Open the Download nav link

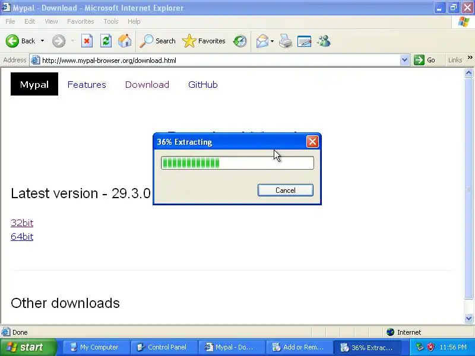(147, 84)
